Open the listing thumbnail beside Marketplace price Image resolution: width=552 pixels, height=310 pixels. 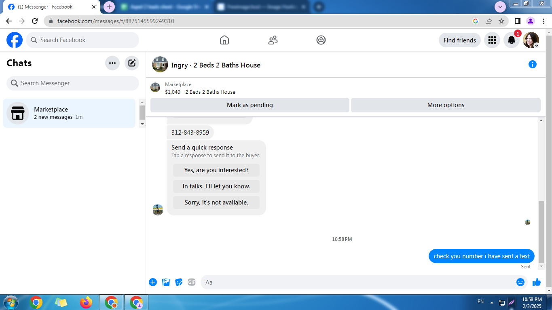pos(155,87)
